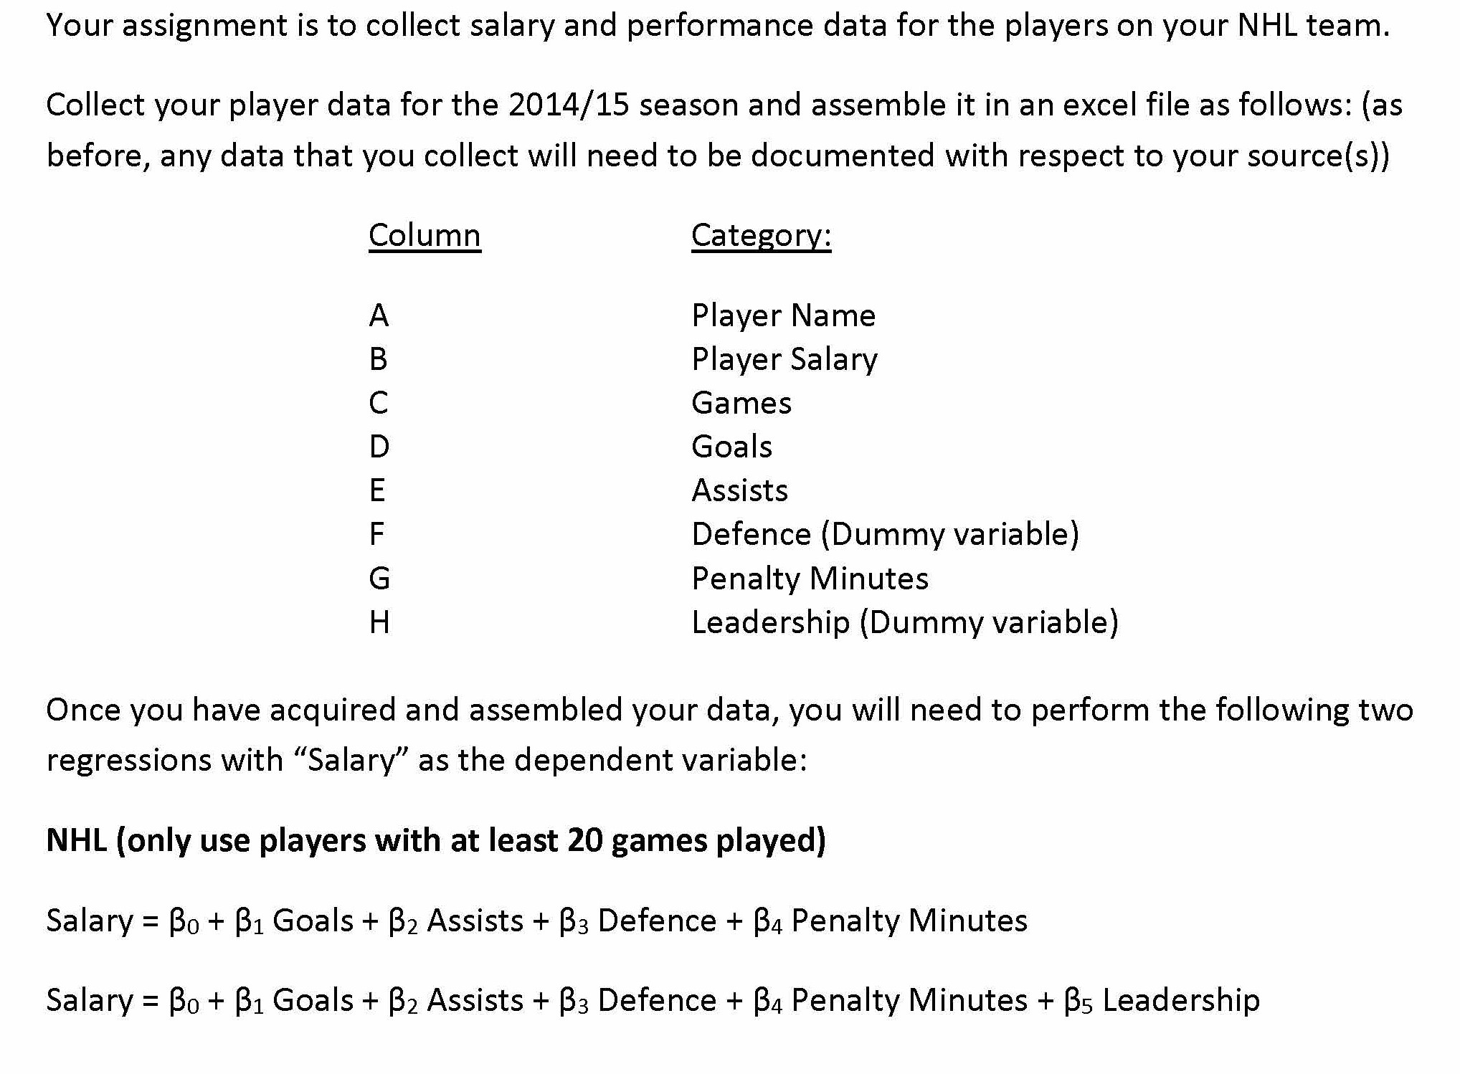Click column letter "H" in the list
The height and width of the screenshot is (1074, 1460).
pyautogui.click(x=379, y=622)
